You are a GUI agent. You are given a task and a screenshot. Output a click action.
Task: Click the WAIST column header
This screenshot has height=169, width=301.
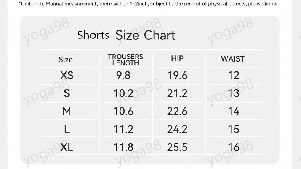[233, 59]
